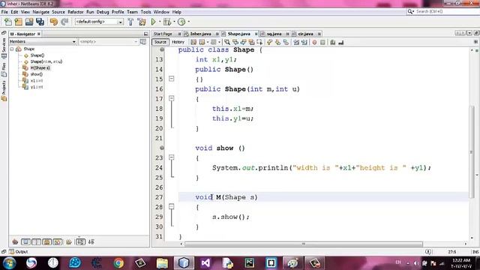This screenshot has height=270, width=480.
Task: Select x1 : int field in Navigator
Action: (37, 81)
